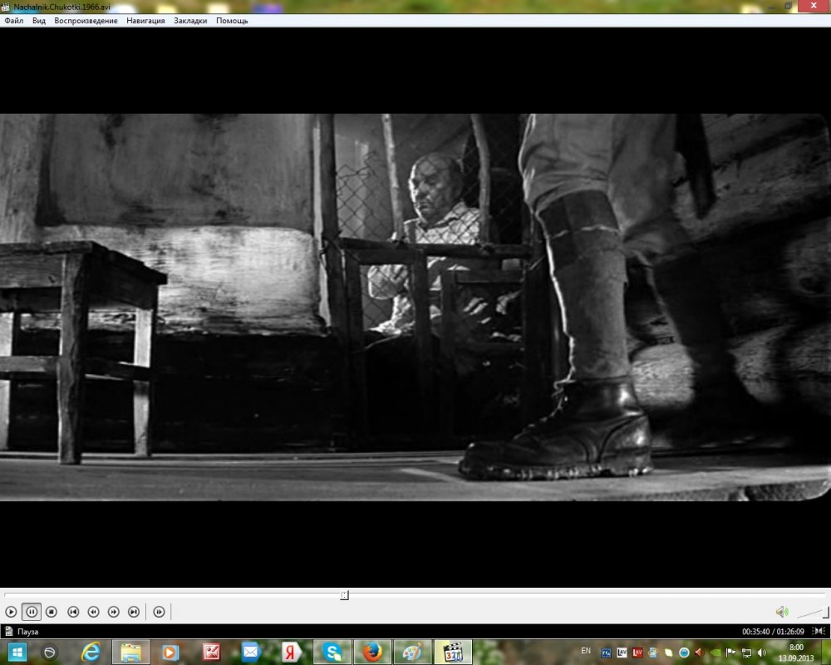Screen dimensions: 831x665
Task: Stop the video playback
Action: (52, 612)
